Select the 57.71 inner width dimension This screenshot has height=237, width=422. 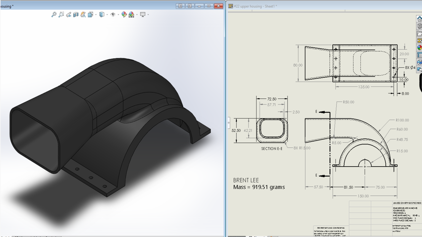(x=272, y=105)
